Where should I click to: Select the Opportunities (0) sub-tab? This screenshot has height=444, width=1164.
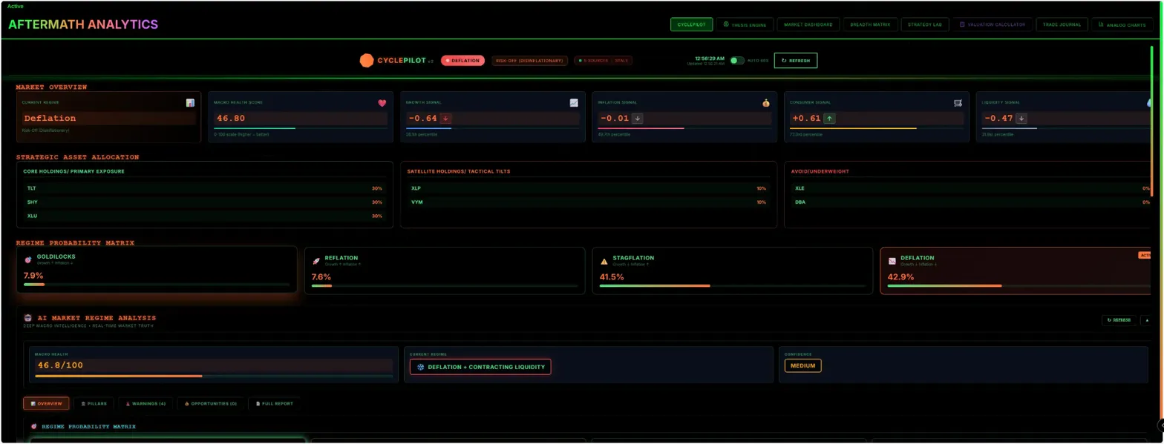210,403
